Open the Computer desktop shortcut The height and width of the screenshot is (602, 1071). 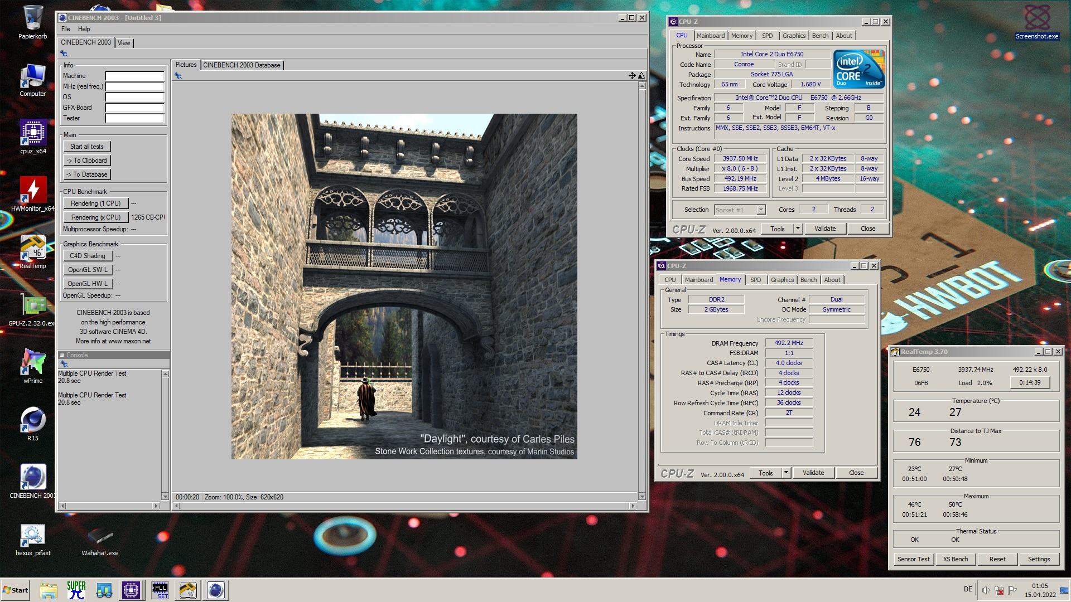coord(32,80)
